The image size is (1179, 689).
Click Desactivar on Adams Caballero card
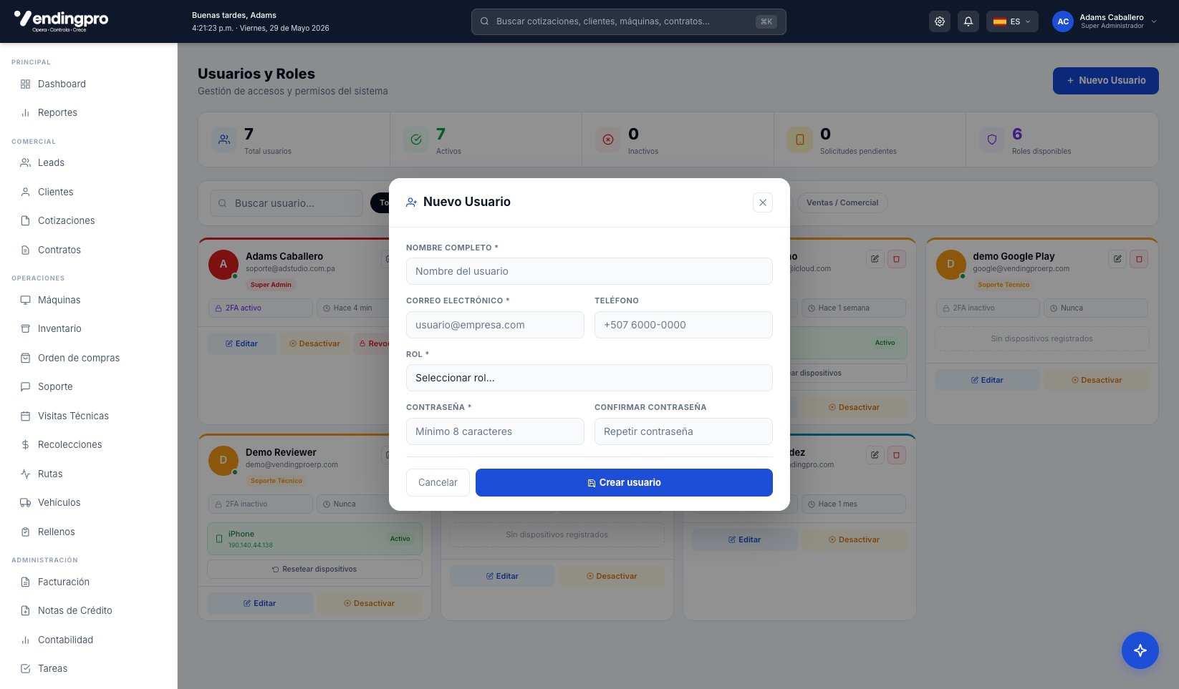point(314,343)
